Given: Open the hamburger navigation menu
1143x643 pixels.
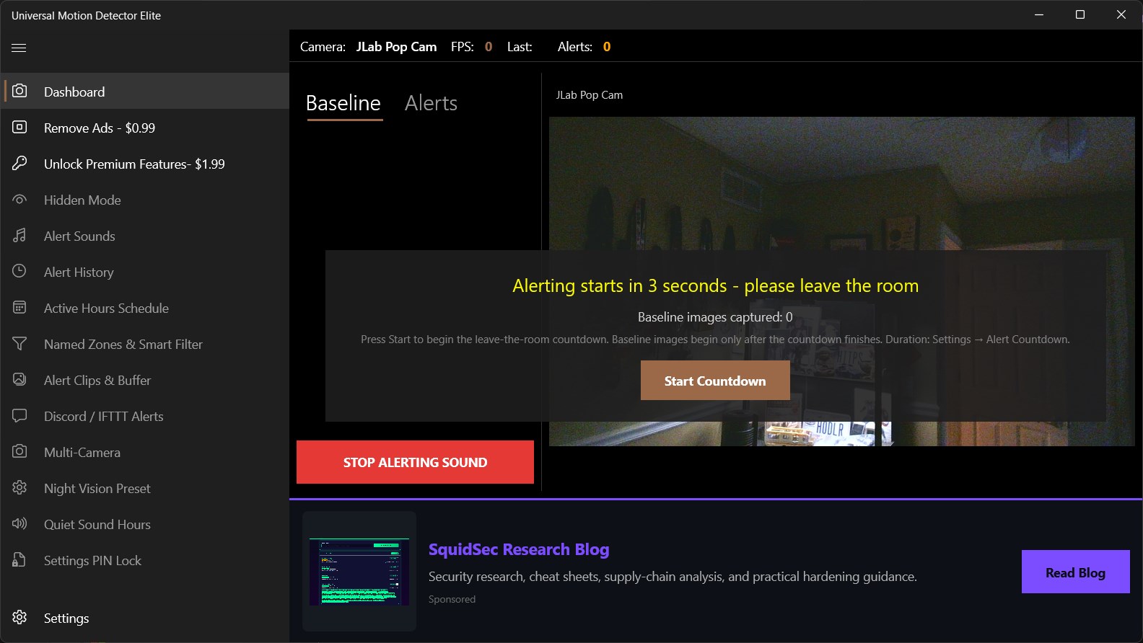Looking at the screenshot, I should [x=19, y=48].
